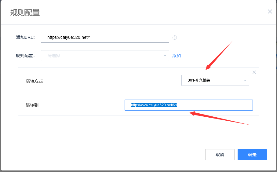Click the 规则配置: field label
The width and height of the screenshot is (277, 172).
(26, 56)
